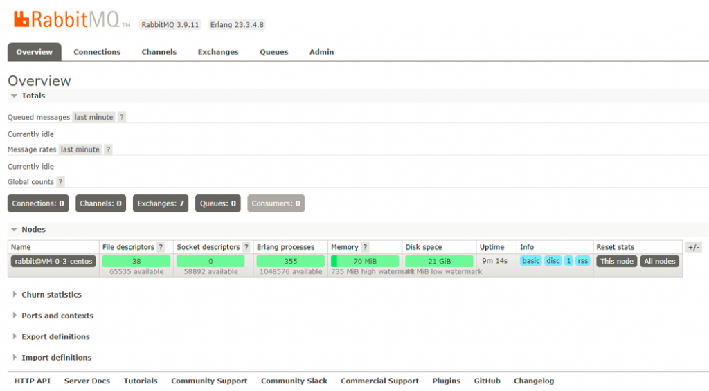Switch to the Admin tab
The height and width of the screenshot is (391, 709).
point(321,52)
